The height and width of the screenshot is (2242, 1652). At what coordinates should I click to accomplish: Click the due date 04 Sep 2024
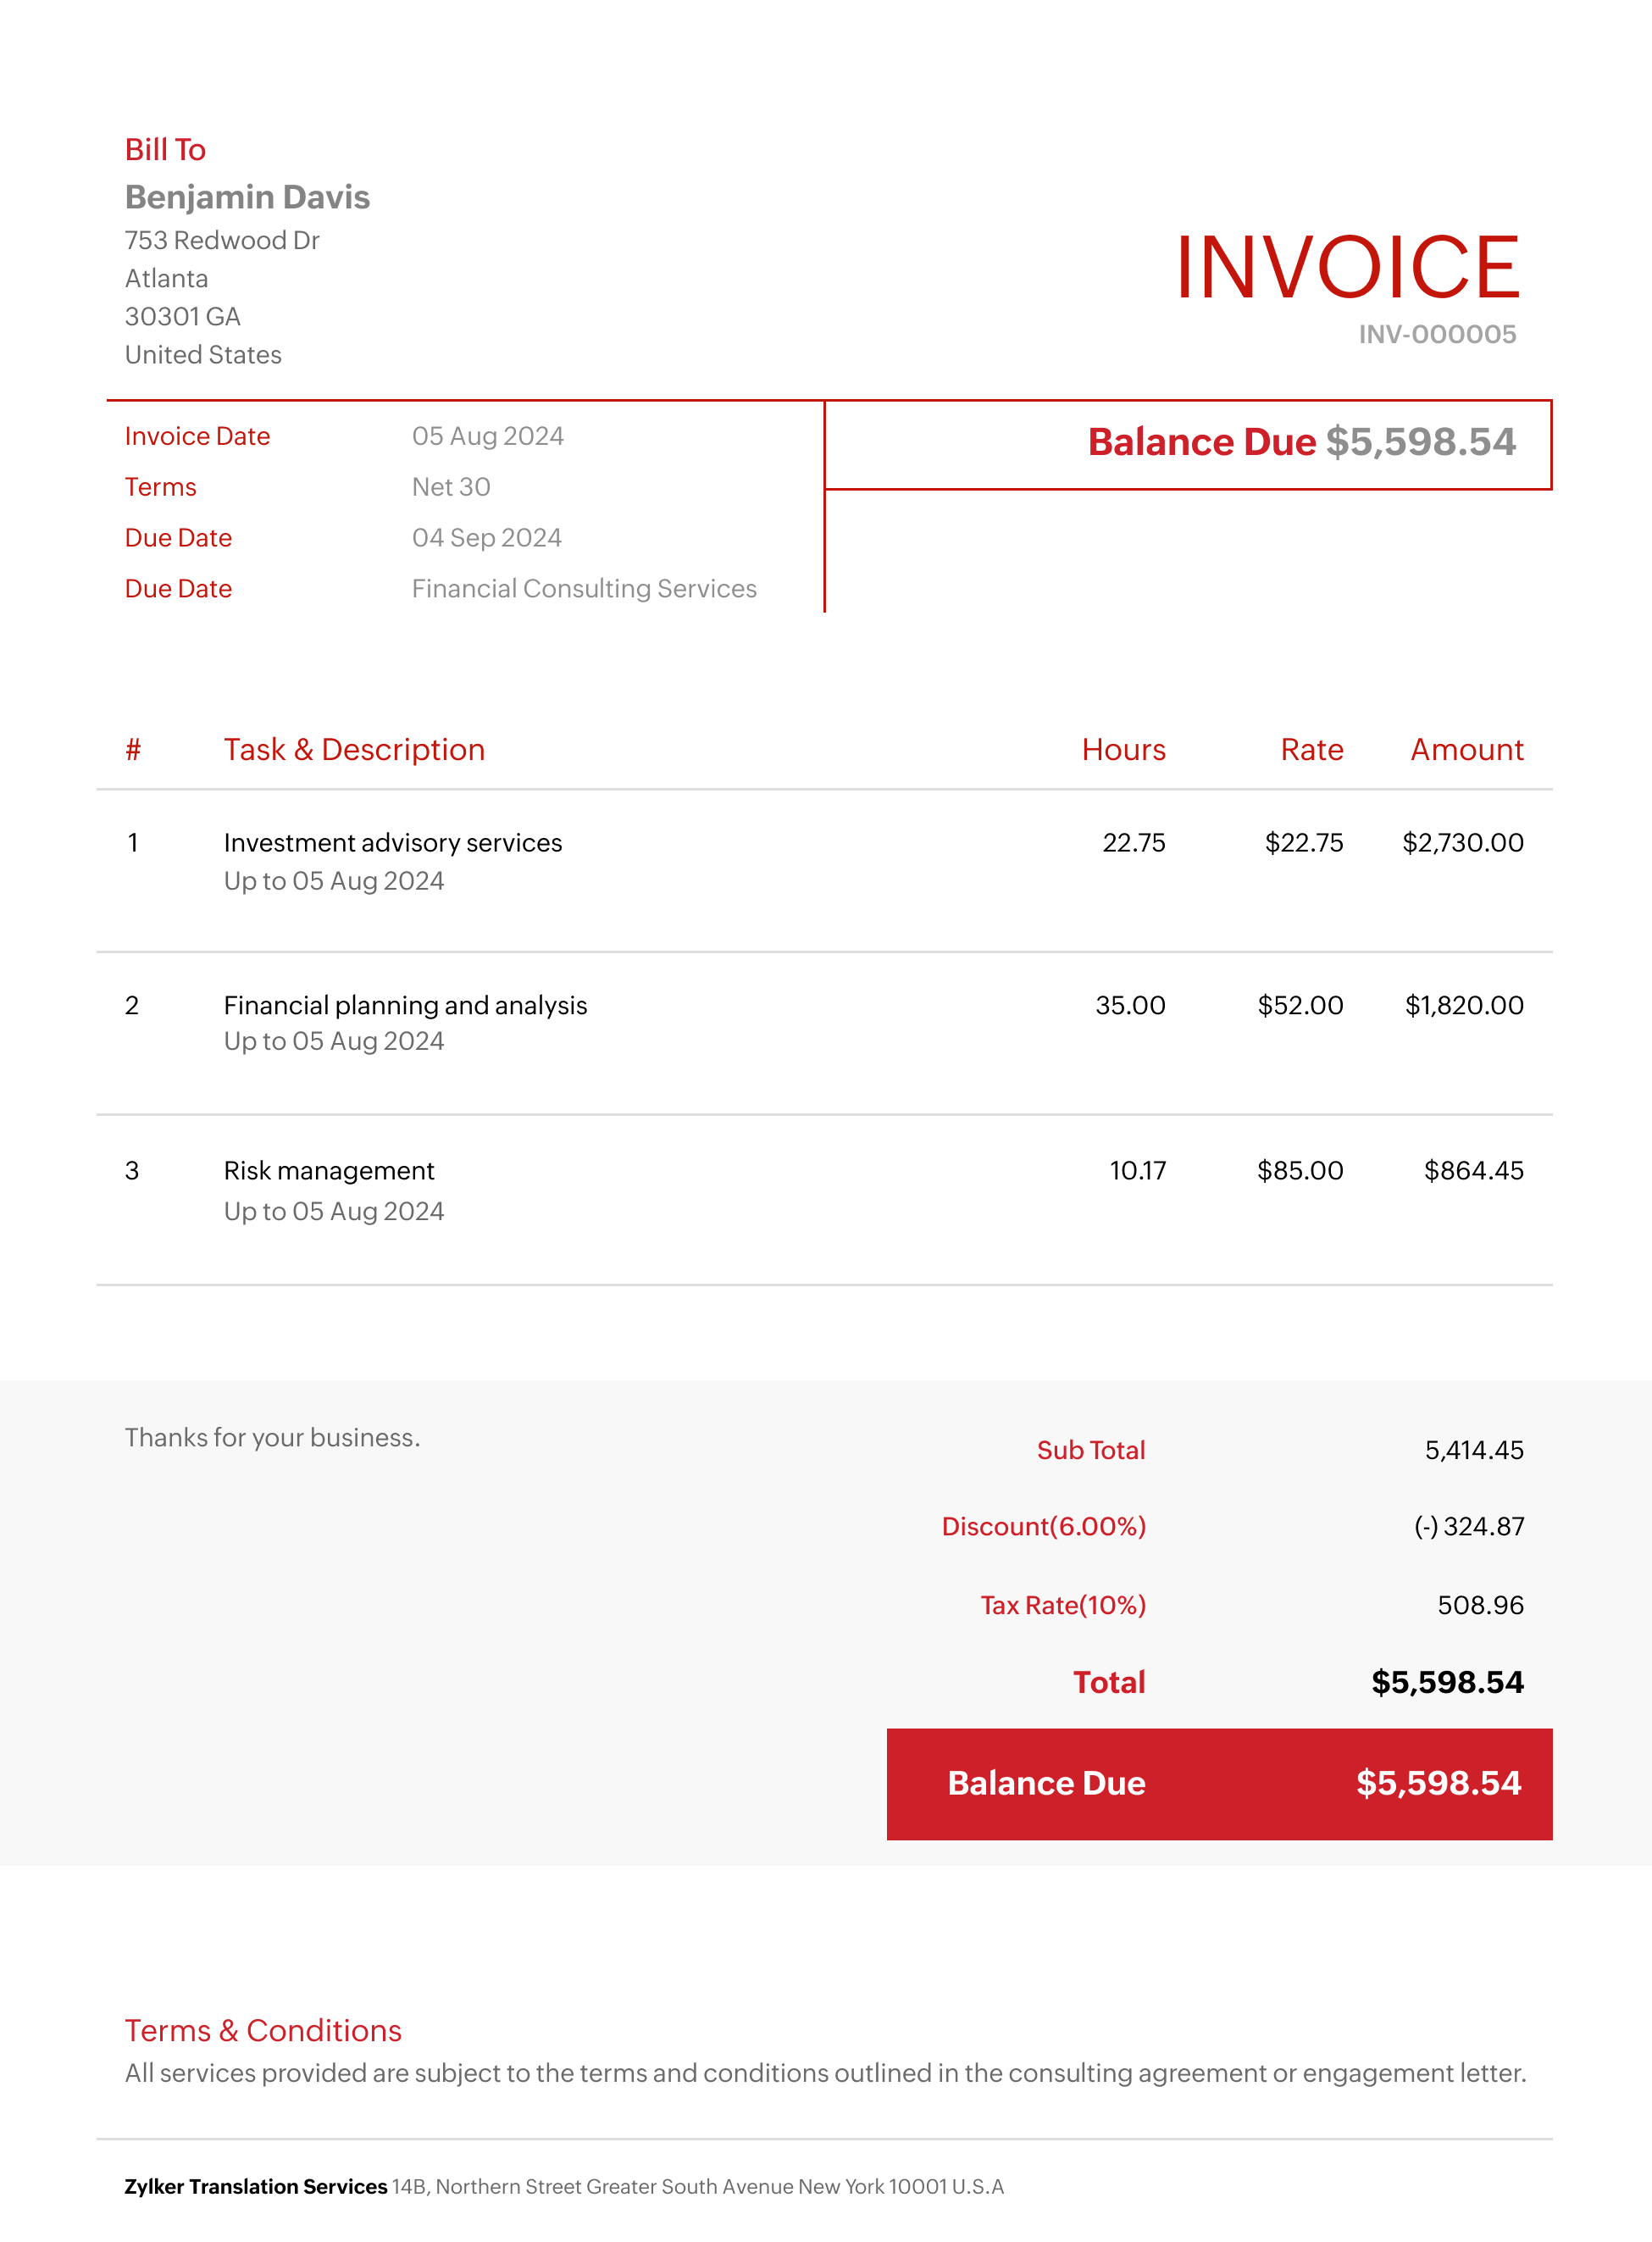(x=486, y=538)
